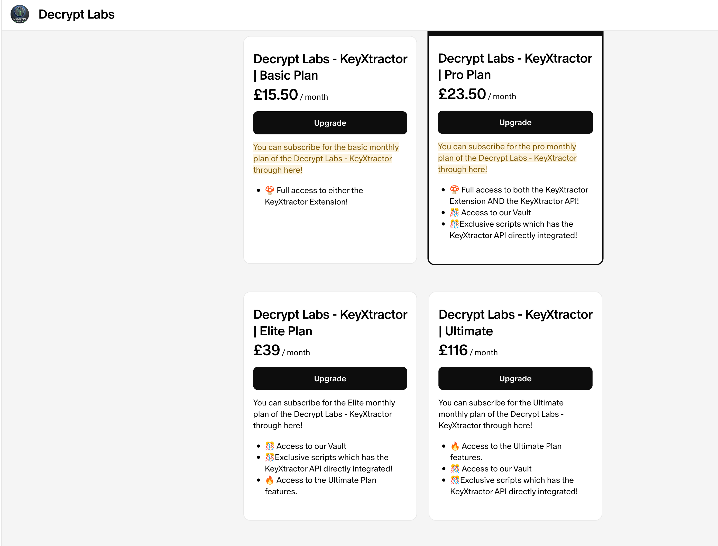Viewport: 718px width, 546px height.
Task: Click the highlighted basic monthly plan description
Action: pos(326,159)
